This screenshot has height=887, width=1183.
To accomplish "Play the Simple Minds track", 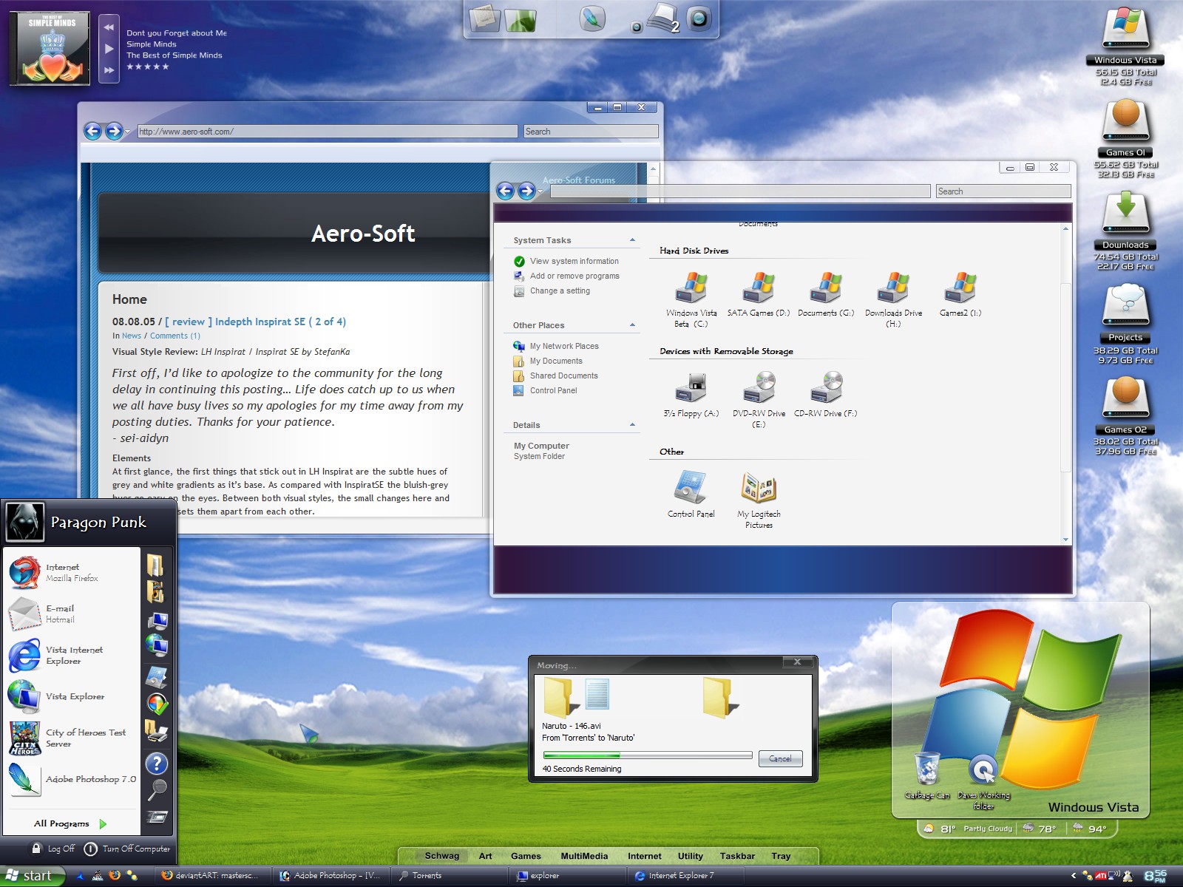I will click(x=109, y=49).
